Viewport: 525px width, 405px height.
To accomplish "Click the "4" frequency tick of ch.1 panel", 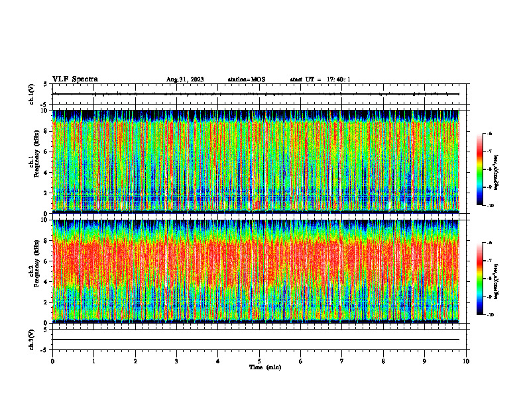I will pos(46,173).
